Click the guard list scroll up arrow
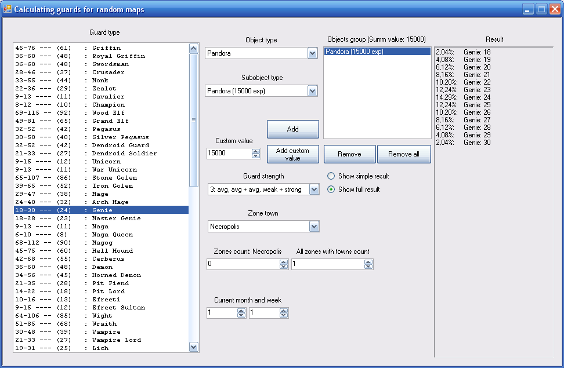Viewport: 564px width, 368px height. [194, 49]
